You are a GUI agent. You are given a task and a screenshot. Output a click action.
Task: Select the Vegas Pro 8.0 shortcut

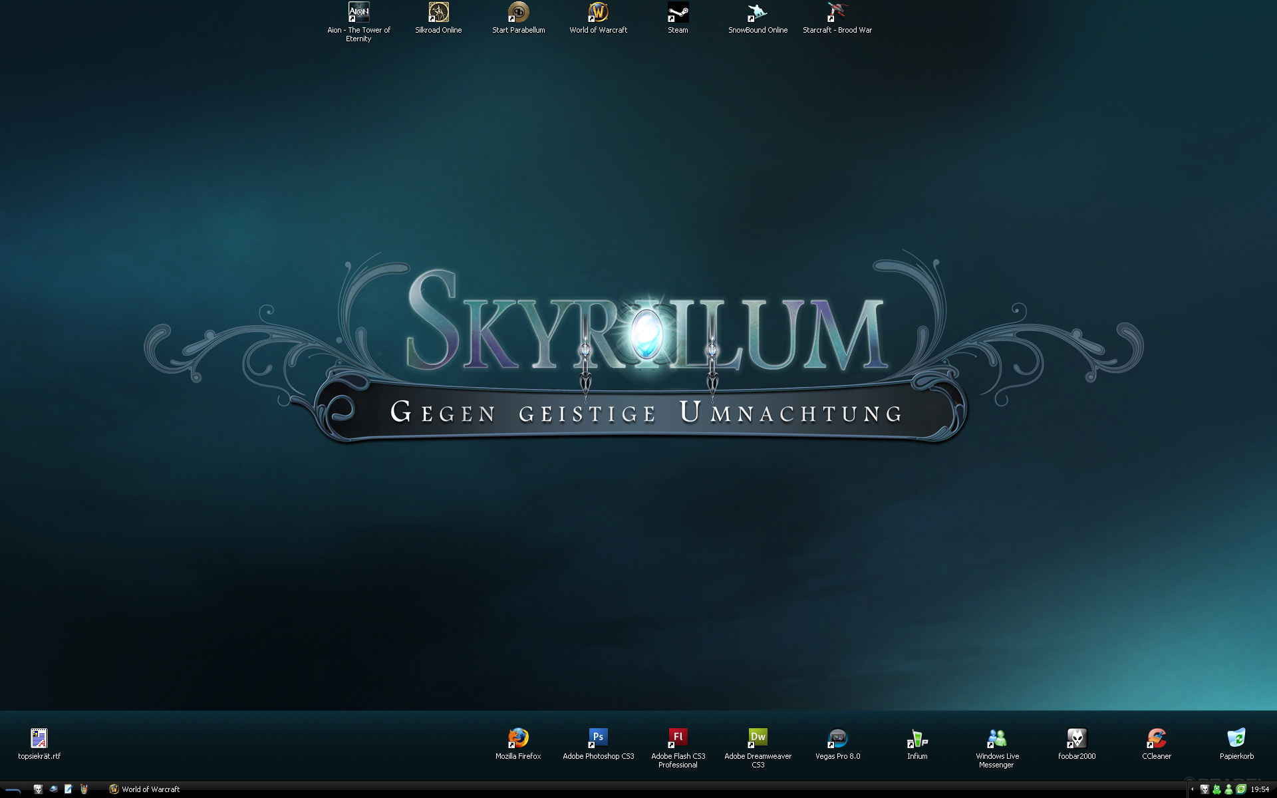(x=837, y=738)
